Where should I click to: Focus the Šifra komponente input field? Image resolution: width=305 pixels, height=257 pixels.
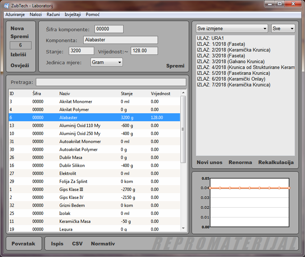coord(109,29)
